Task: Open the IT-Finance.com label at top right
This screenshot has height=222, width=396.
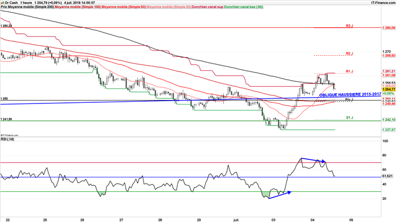Action: pos(383,2)
